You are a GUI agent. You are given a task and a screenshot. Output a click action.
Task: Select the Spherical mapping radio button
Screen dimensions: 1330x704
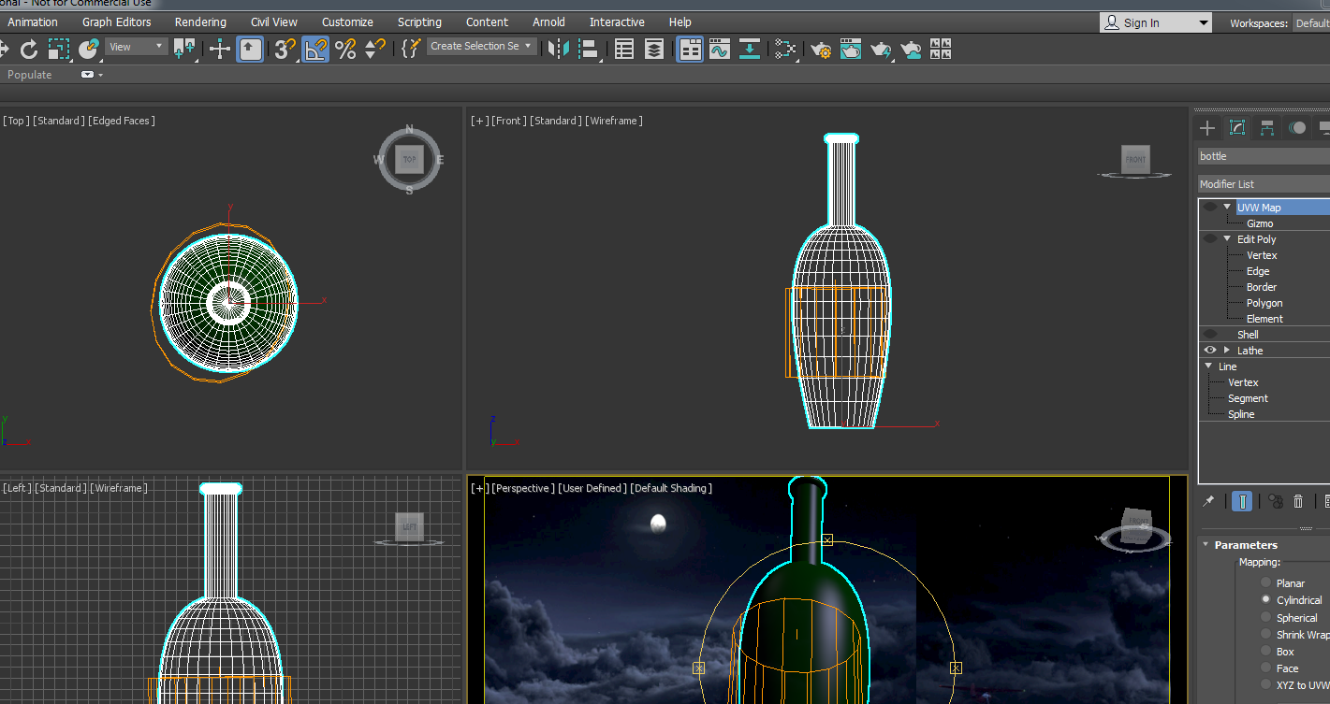click(x=1266, y=618)
